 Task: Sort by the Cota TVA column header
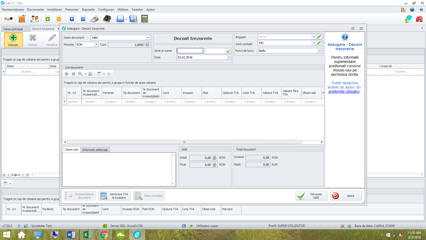(251, 93)
